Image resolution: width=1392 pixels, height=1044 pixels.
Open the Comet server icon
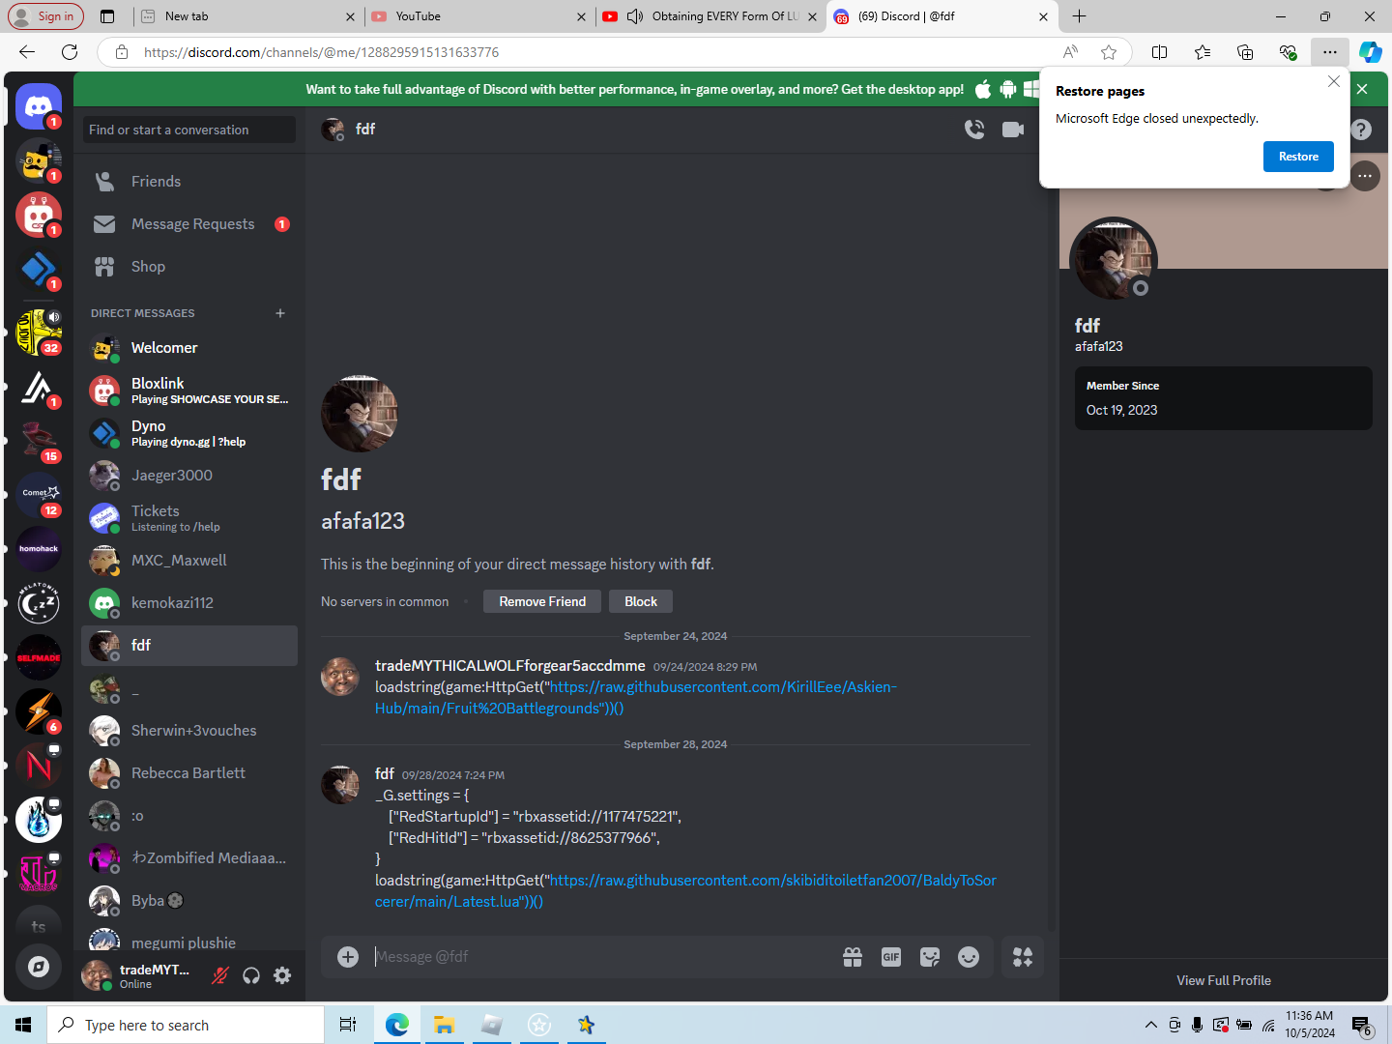[x=39, y=495]
